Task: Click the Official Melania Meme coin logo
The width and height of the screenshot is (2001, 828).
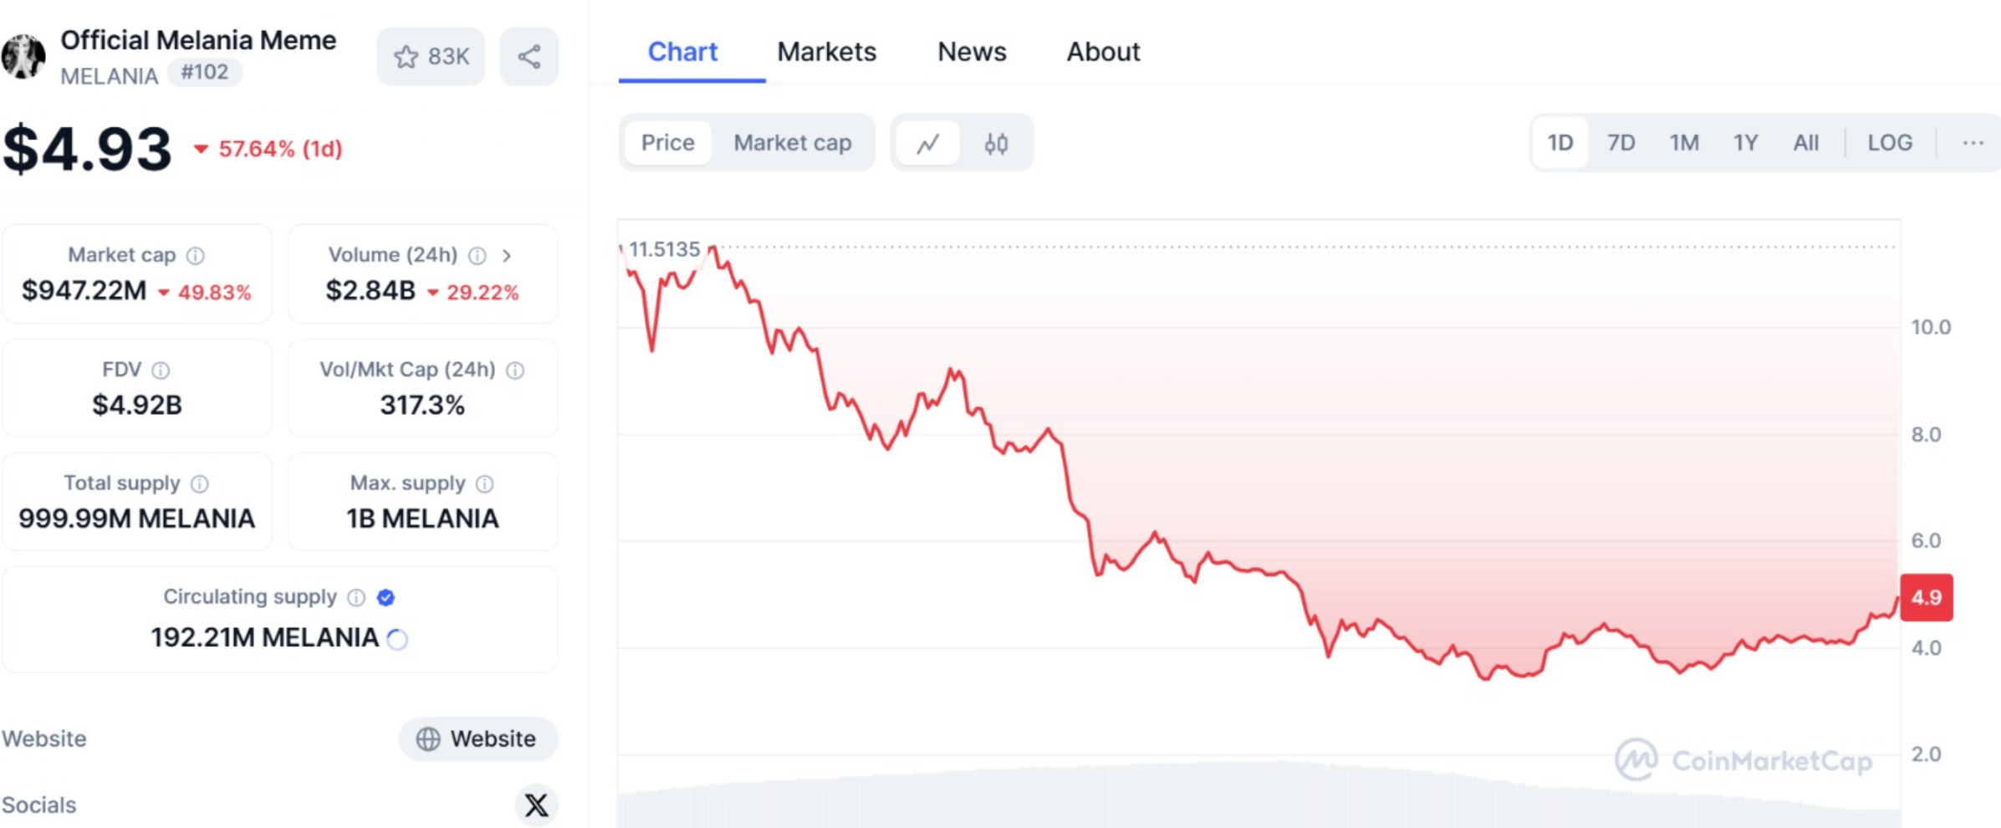Action: click(x=23, y=57)
